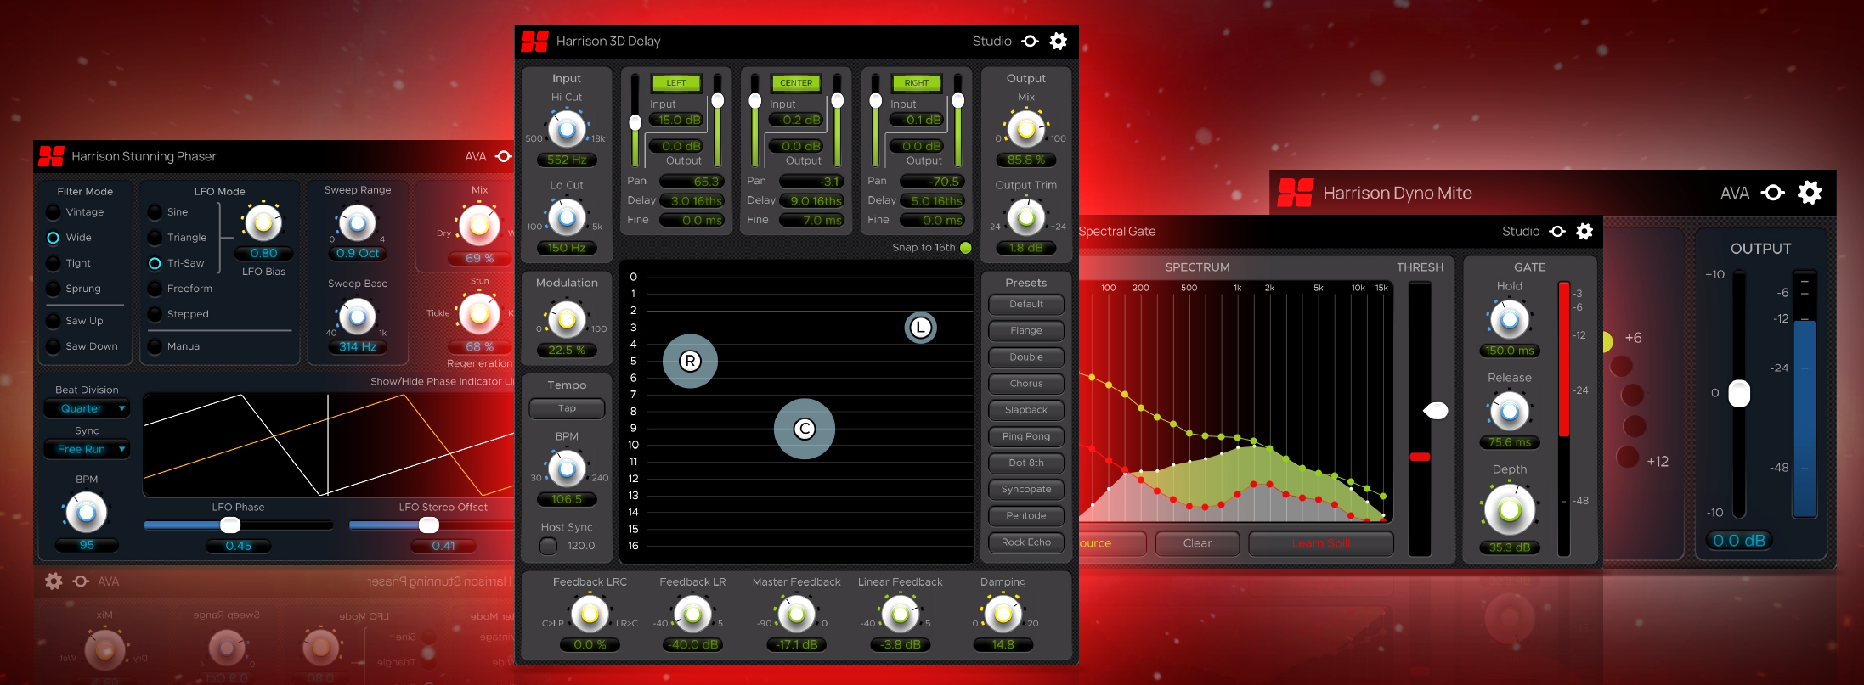Image resolution: width=1864 pixels, height=685 pixels.
Task: Click the CENTER Delay value 9.0 16ths
Action: coord(813,201)
